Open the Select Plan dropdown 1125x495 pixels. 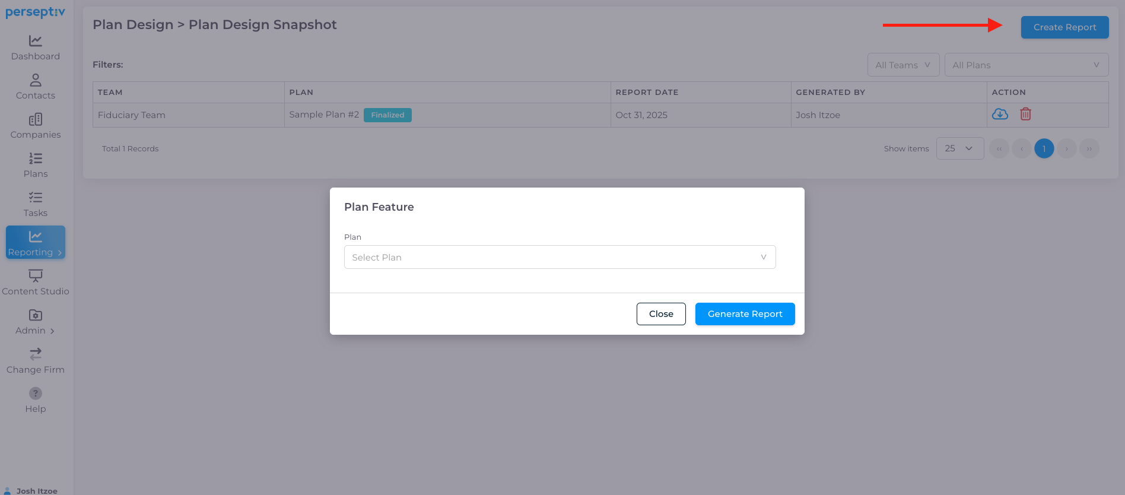coord(560,257)
